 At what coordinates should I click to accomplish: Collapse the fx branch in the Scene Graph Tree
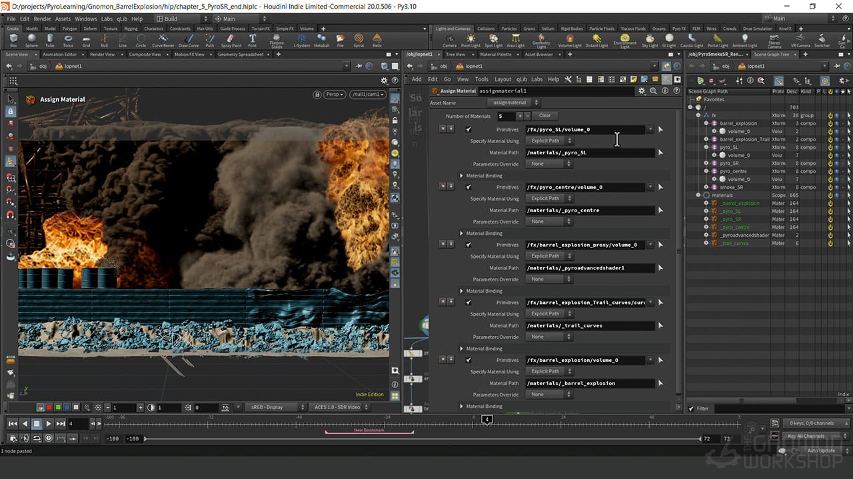coord(697,114)
